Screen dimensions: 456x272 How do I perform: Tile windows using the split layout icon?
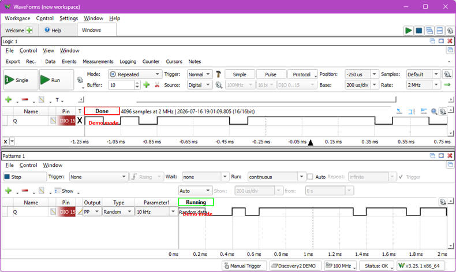click(x=440, y=31)
